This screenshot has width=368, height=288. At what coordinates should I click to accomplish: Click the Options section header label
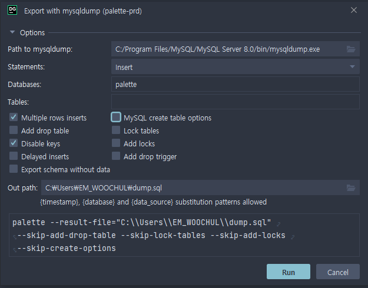tap(32, 32)
